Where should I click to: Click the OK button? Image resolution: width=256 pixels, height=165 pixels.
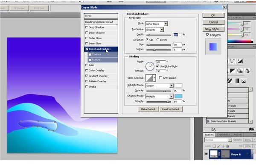[x=213, y=15]
